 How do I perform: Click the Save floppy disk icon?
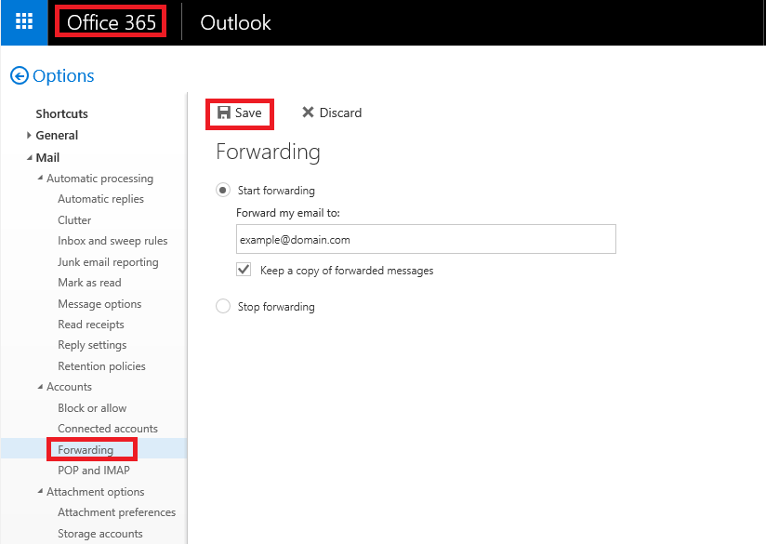click(224, 113)
